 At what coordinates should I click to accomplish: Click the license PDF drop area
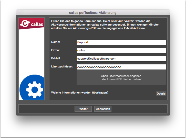[x=121, y=77]
